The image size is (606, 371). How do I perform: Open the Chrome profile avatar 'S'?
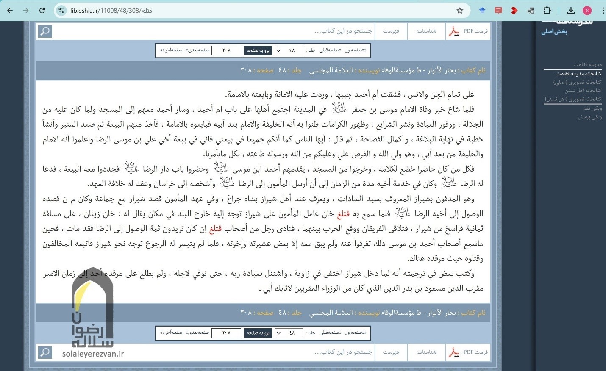(x=587, y=11)
